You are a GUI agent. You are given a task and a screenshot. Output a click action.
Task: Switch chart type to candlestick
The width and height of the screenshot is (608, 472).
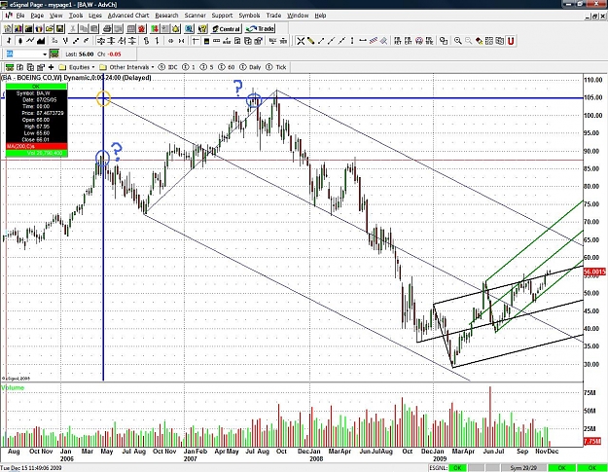(x=19, y=41)
